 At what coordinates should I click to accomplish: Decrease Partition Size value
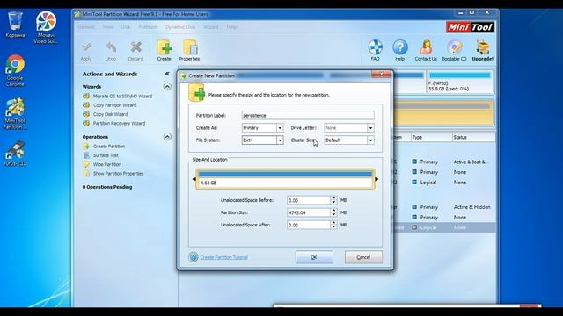(x=333, y=214)
